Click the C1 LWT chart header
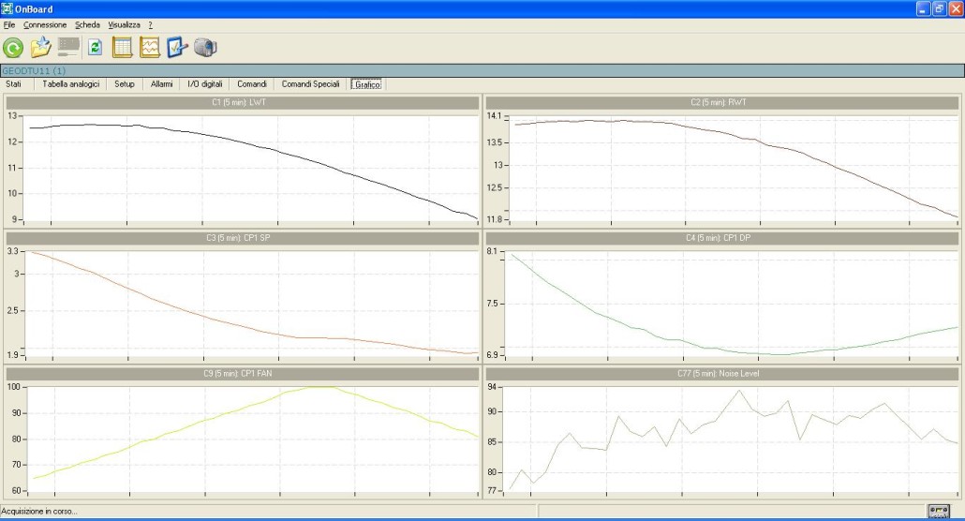 tap(243, 102)
